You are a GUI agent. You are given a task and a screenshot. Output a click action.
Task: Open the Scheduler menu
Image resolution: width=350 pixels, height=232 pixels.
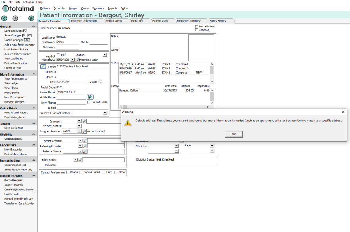(59, 8)
